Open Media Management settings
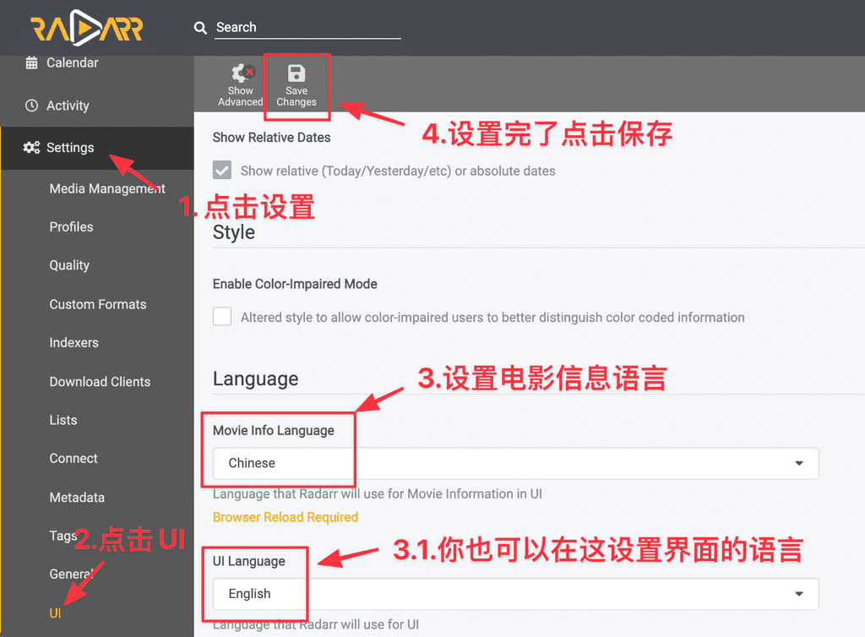865x637 pixels. (107, 188)
